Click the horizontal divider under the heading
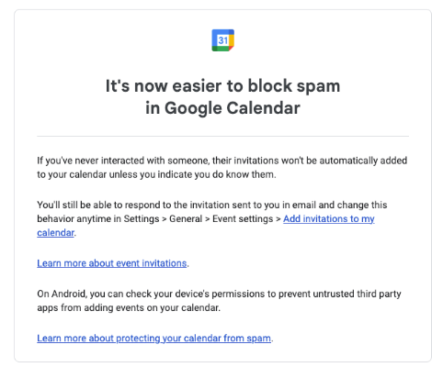Image resolution: width=443 pixels, height=378 pixels. 222,136
